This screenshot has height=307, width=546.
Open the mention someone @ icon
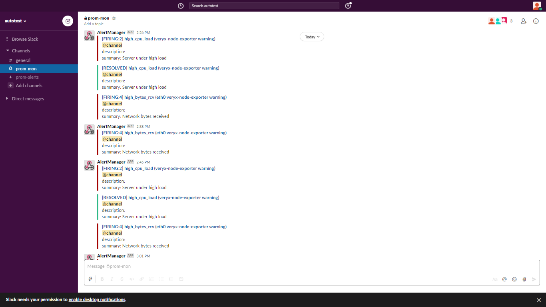pyautogui.click(x=504, y=279)
